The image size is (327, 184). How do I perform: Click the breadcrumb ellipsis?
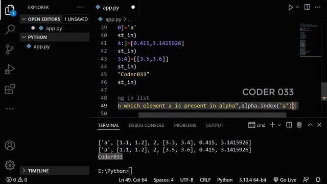[x=130, y=19]
